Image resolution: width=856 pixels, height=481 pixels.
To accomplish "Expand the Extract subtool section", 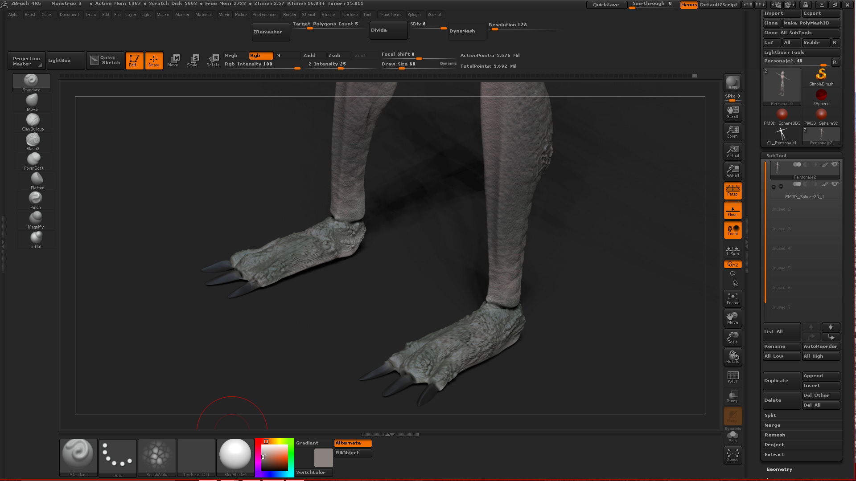I will [x=774, y=454].
